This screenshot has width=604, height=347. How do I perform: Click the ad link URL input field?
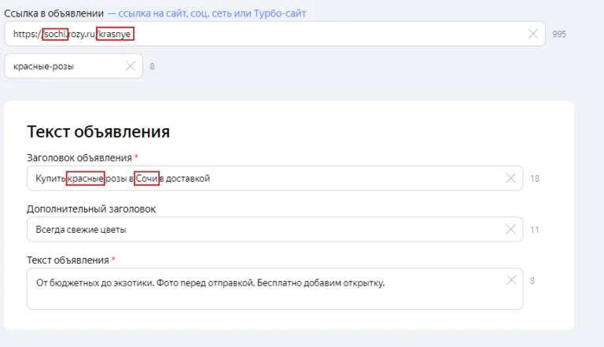274,34
